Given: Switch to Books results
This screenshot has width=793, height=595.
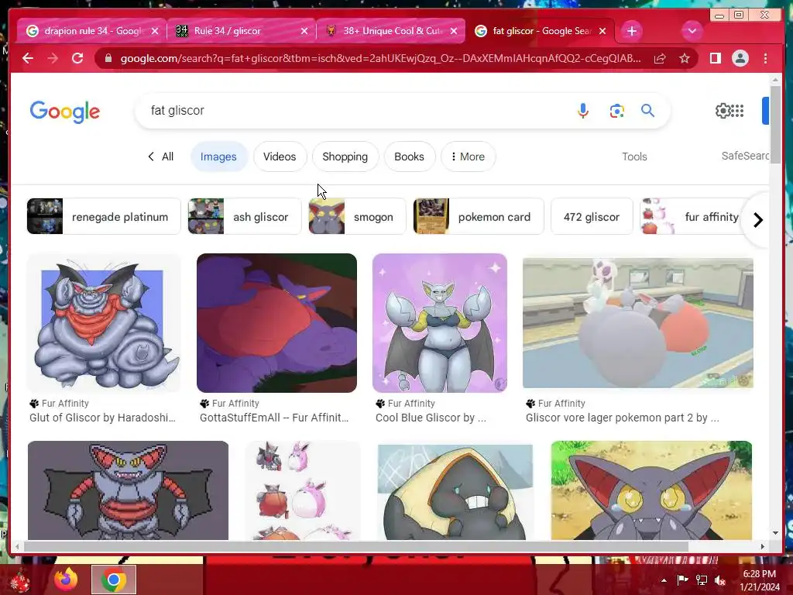Looking at the screenshot, I should (409, 156).
